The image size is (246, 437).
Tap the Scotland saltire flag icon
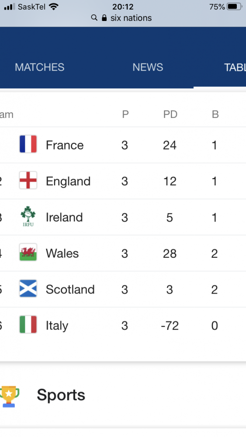[x=28, y=288]
